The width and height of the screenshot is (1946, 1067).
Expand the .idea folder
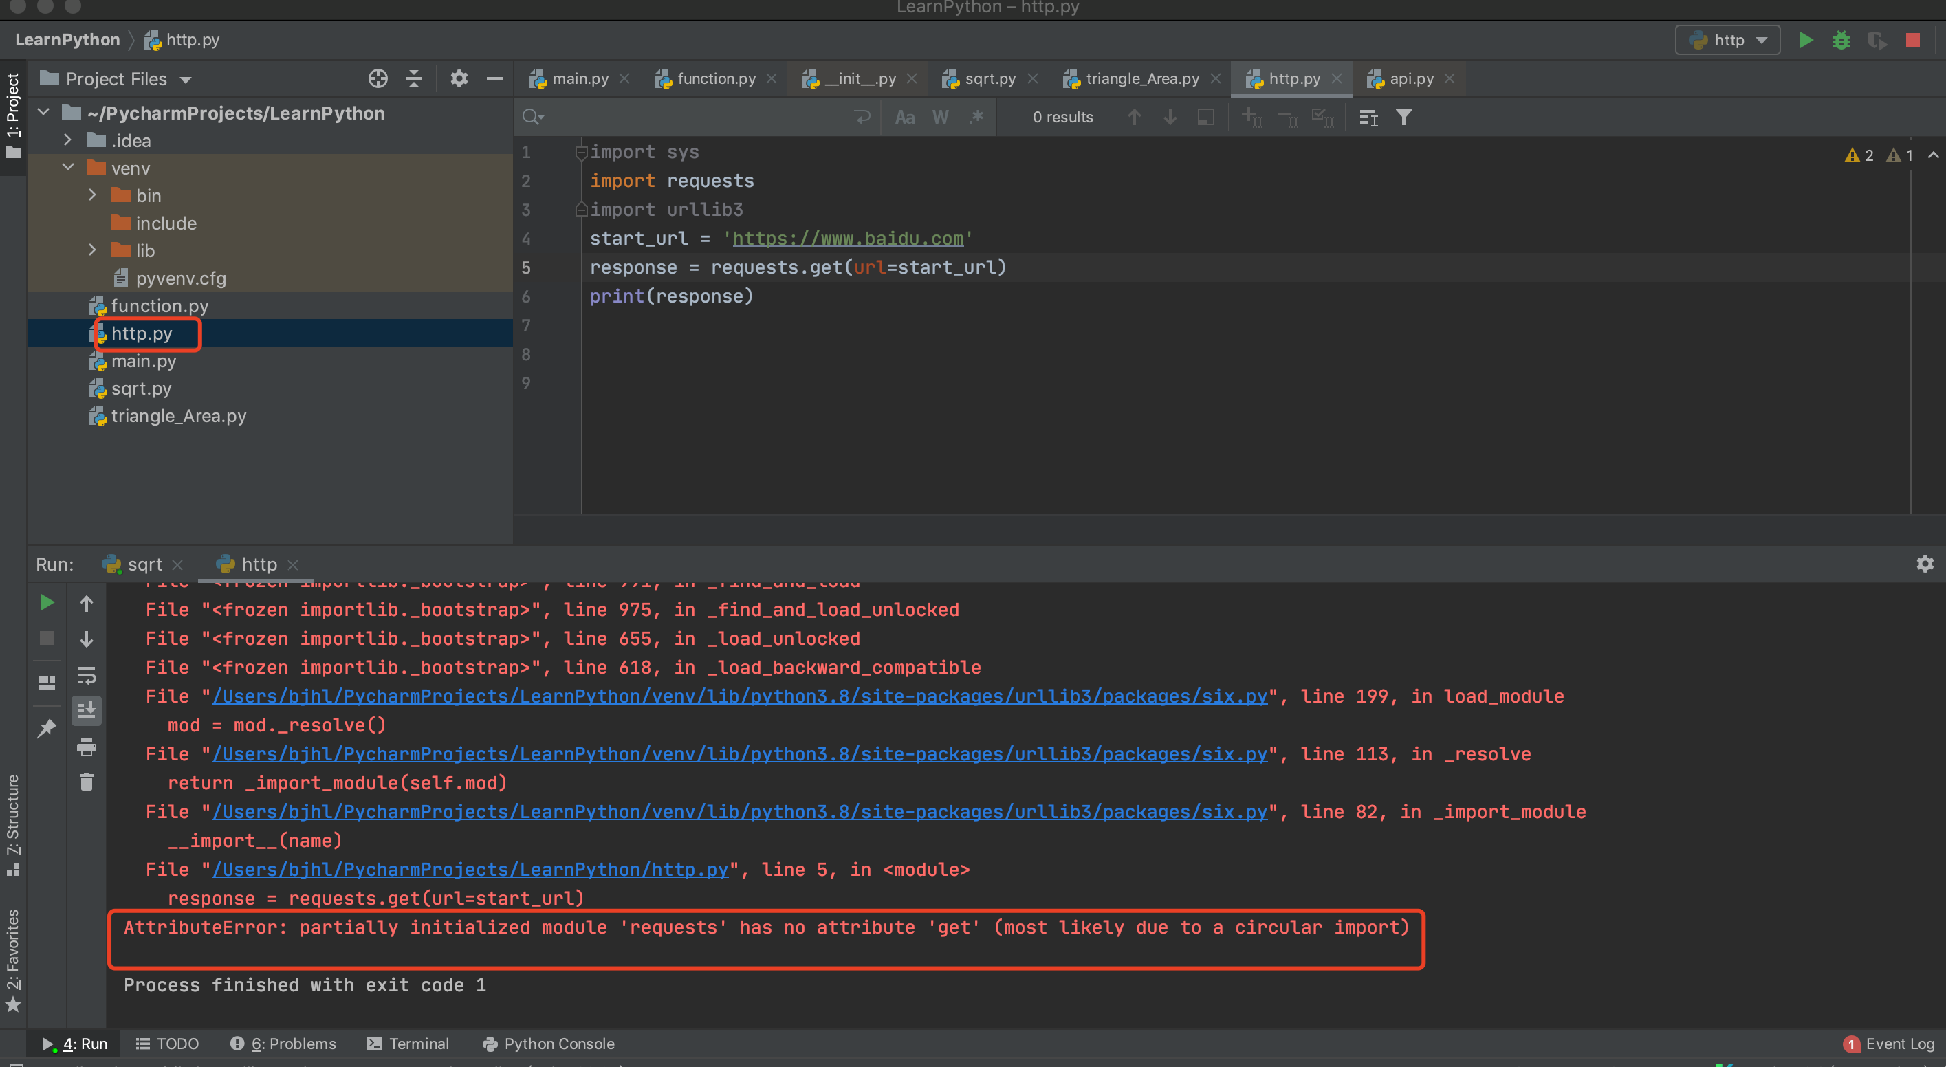(x=68, y=140)
